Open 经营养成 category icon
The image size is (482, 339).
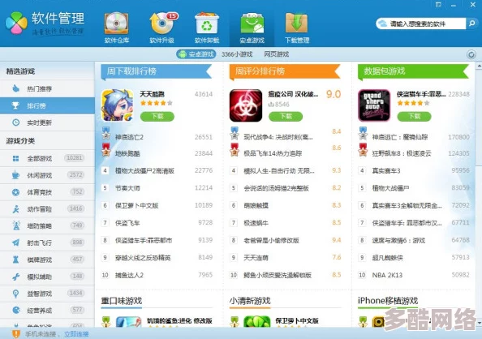(47, 311)
